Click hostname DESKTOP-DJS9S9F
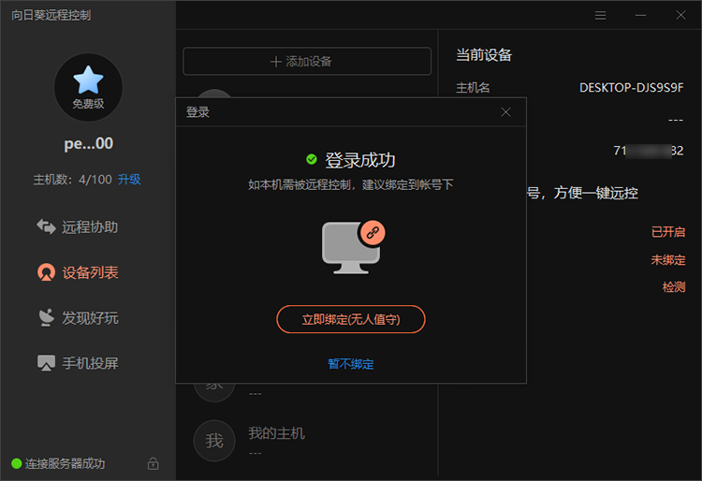 click(631, 88)
